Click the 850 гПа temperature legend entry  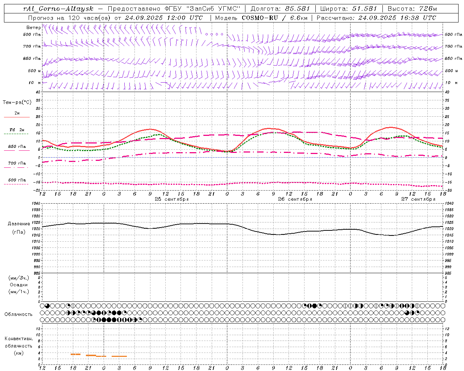point(17,147)
